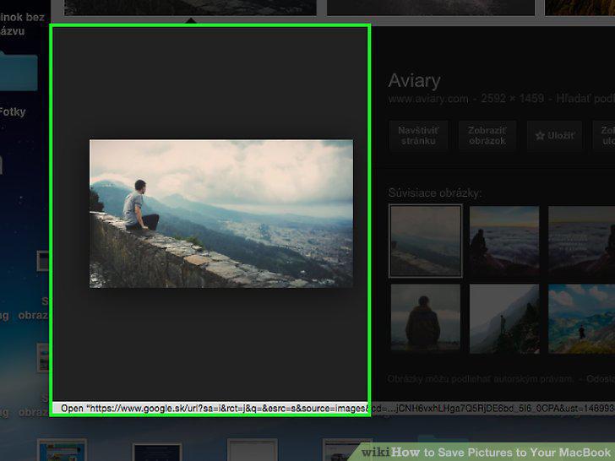Select the first related thumbnail with white border

pos(426,241)
